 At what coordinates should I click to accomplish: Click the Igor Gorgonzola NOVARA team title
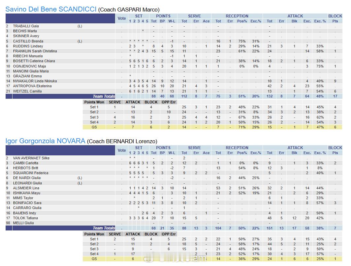pos(45,141)
